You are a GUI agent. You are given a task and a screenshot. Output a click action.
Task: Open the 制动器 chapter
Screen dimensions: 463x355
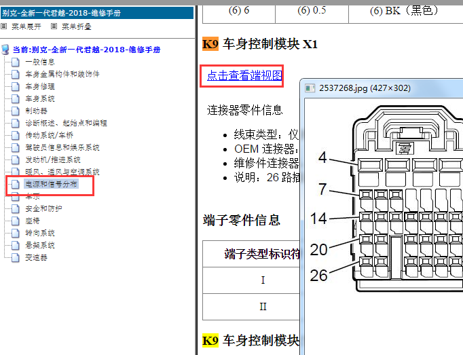(x=36, y=111)
